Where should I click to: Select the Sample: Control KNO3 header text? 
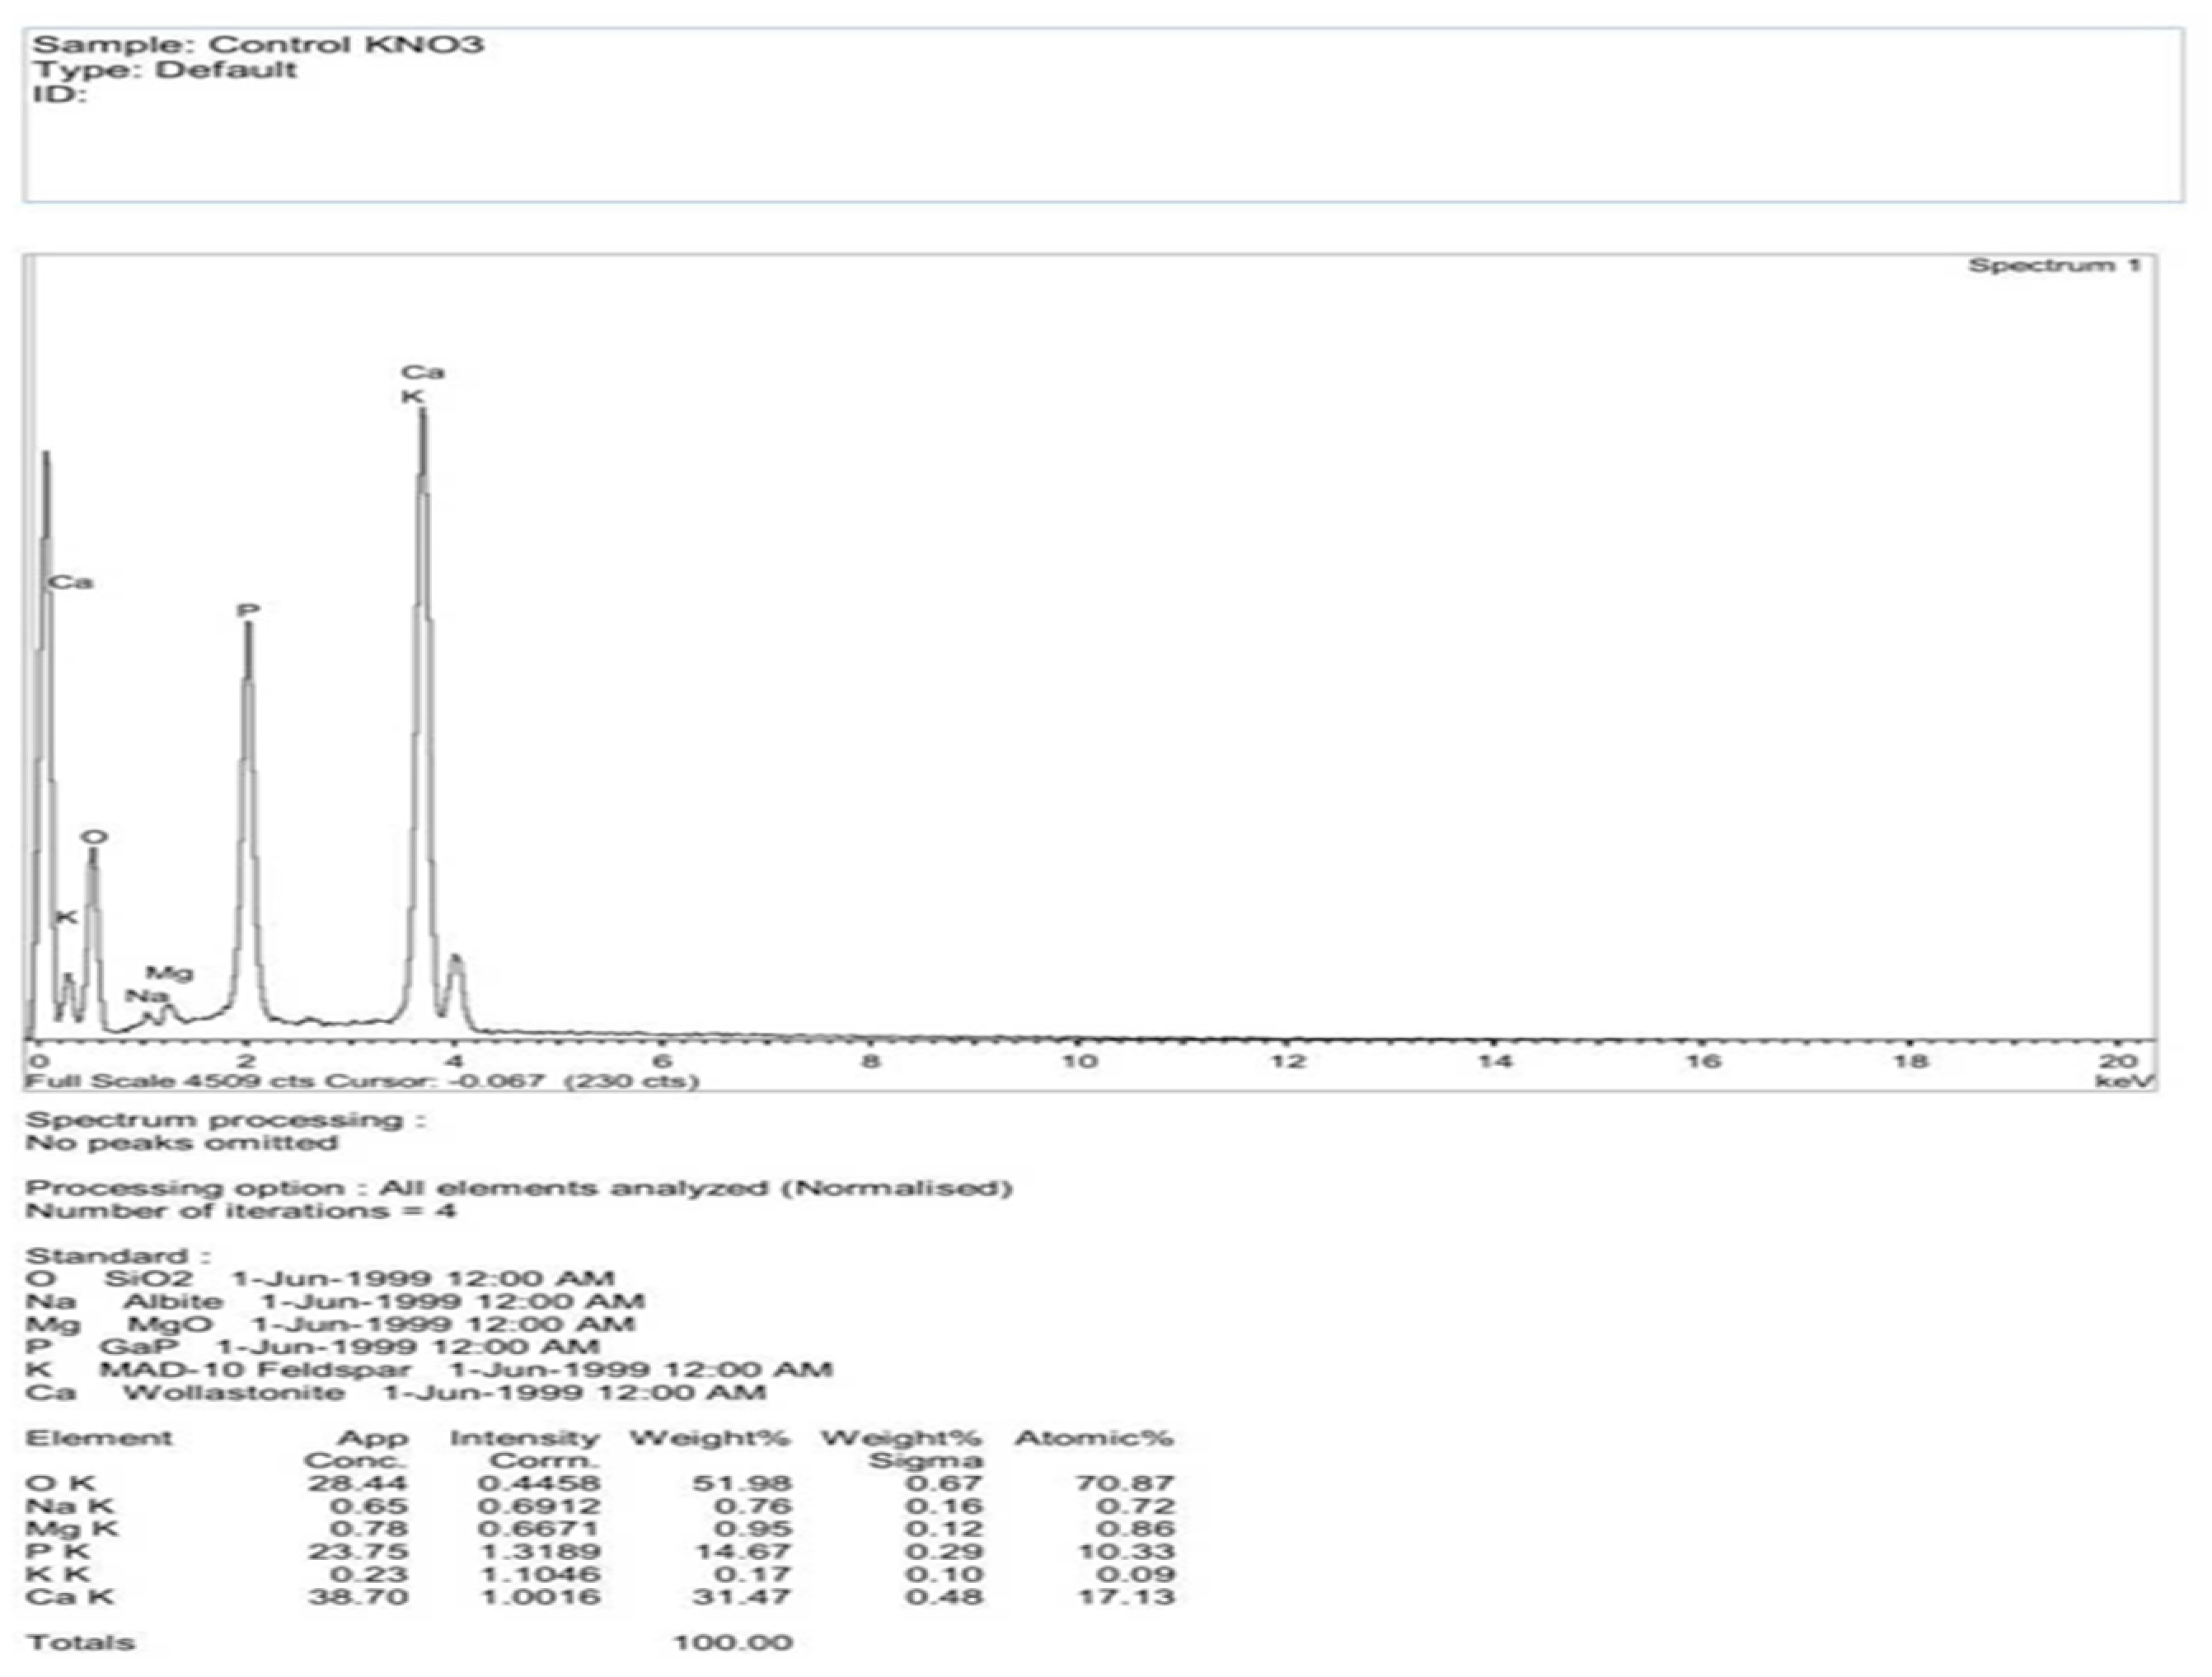258,45
